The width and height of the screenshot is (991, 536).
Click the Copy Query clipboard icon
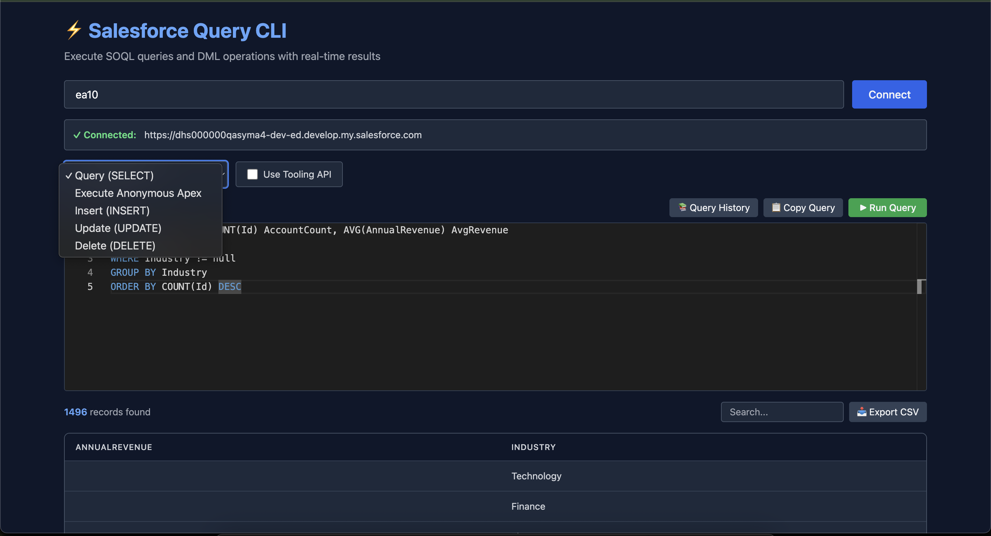click(776, 207)
